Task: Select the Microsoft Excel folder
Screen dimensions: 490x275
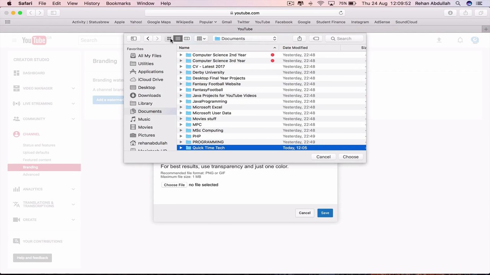Action: (x=271, y=107)
